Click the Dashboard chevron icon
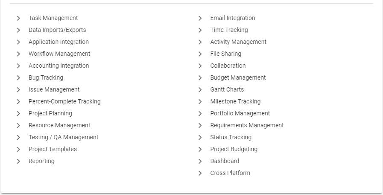 pos(200,161)
